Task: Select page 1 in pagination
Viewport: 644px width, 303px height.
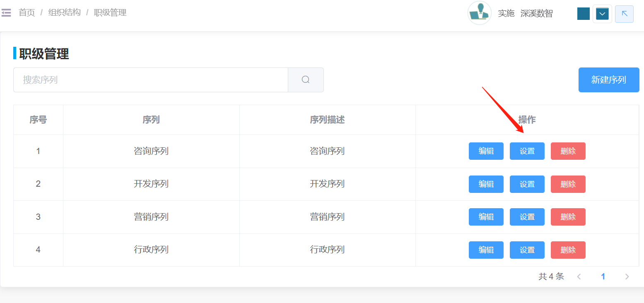Action: pyautogui.click(x=603, y=277)
